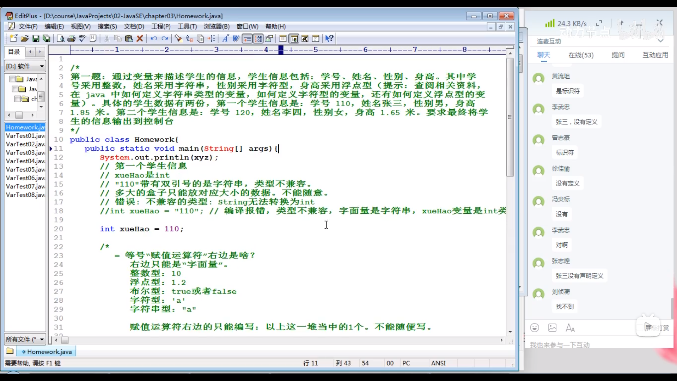Viewport: 677px width, 381px height.
Task: Click the vertical editor scrollbar thumb
Action: click(x=510, y=116)
